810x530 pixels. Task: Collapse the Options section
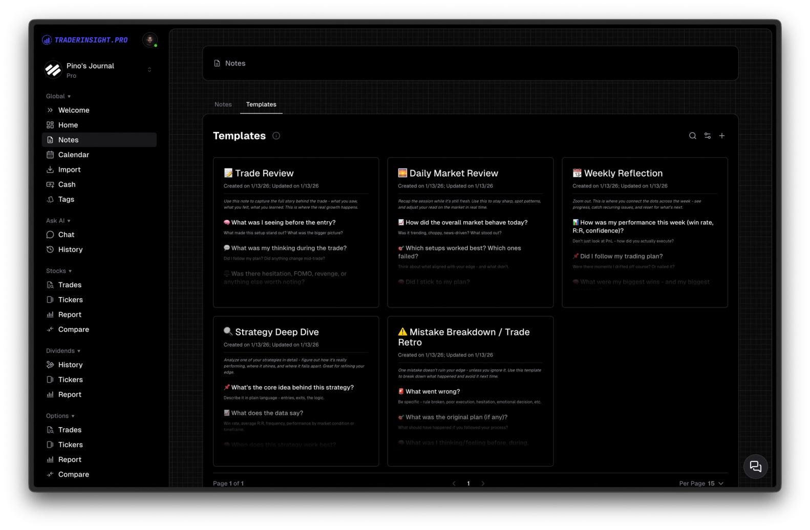click(60, 416)
